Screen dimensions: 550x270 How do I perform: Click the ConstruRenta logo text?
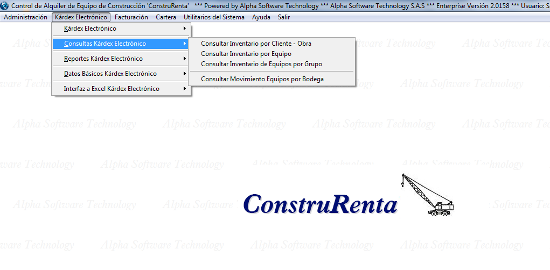click(x=320, y=205)
